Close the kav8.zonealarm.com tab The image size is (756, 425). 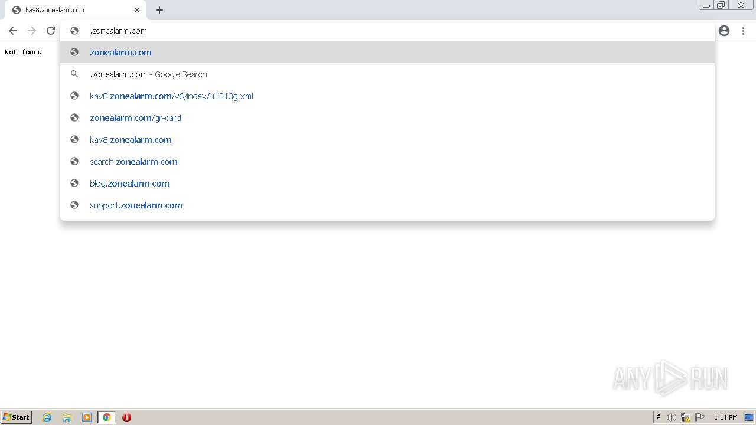tap(137, 10)
